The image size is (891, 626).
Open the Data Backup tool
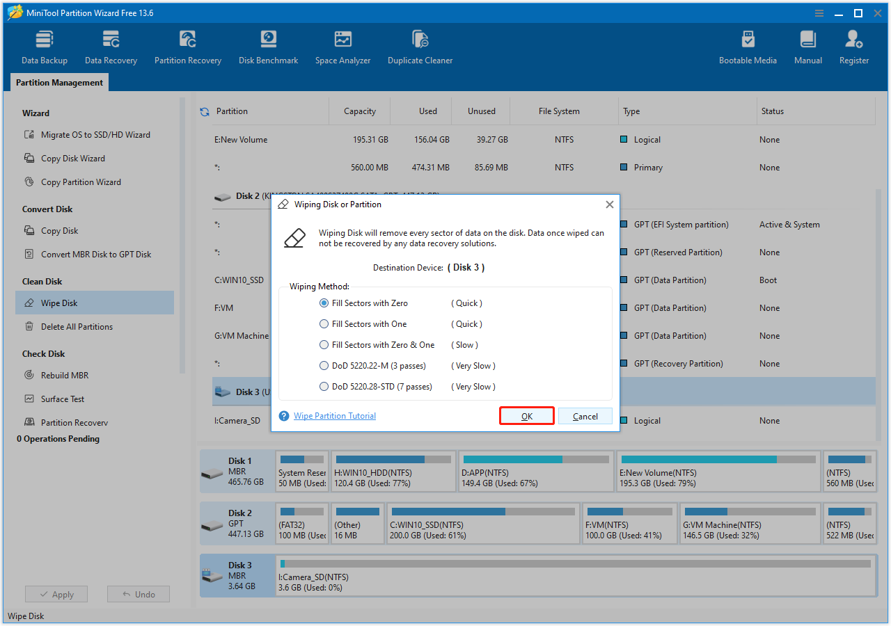(44, 45)
